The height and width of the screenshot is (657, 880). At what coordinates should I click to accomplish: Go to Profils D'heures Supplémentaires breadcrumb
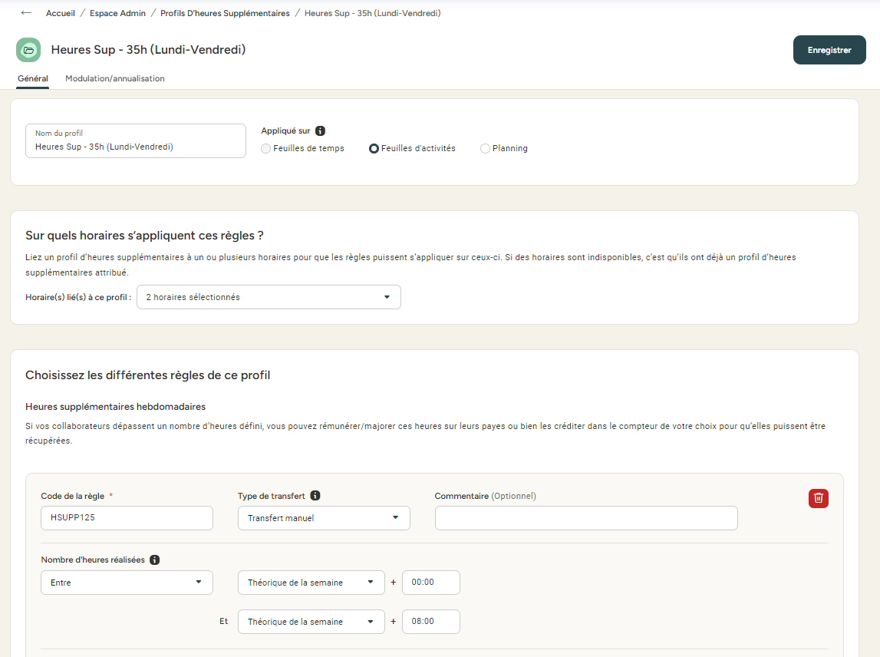[x=225, y=13]
